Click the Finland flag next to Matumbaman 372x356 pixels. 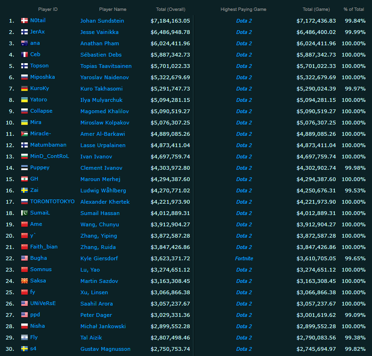coord(24,145)
